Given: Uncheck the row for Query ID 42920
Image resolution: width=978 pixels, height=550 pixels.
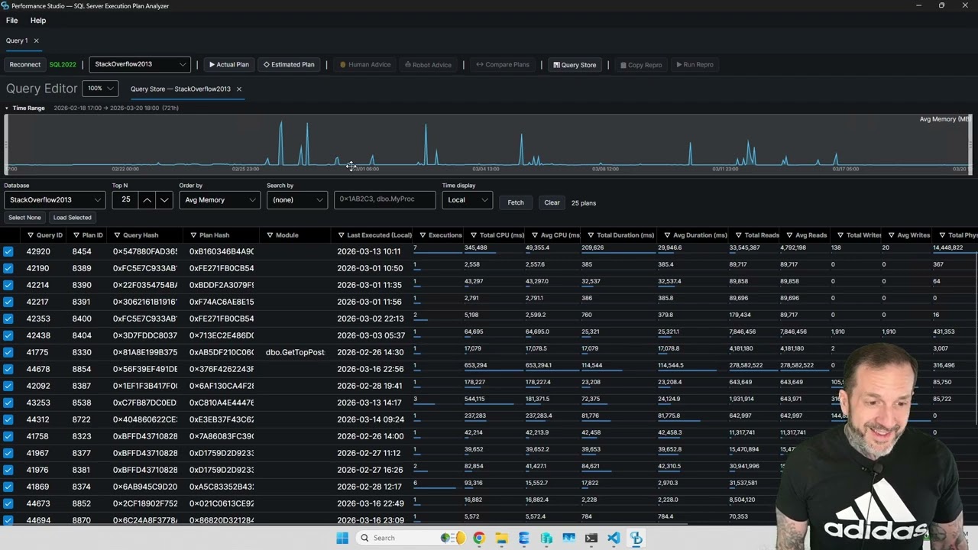Looking at the screenshot, I should [8, 251].
